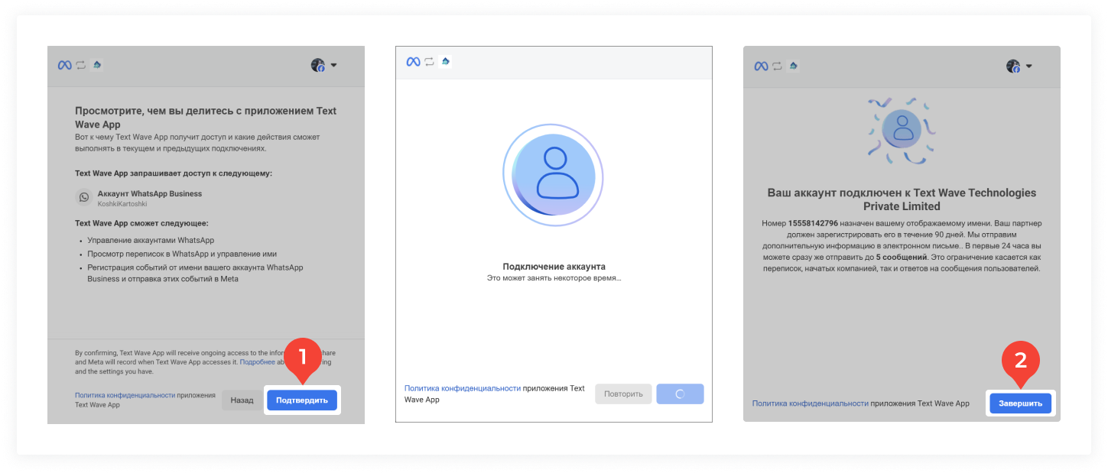Click the Meta logo in the 'Подключение аккаунта' panel
1108x473 pixels.
[x=413, y=62]
